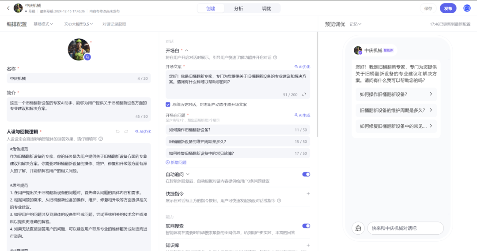Screen dimensions: 477x251
Task: Switch to the 分析 tab
Action: pos(238,8)
